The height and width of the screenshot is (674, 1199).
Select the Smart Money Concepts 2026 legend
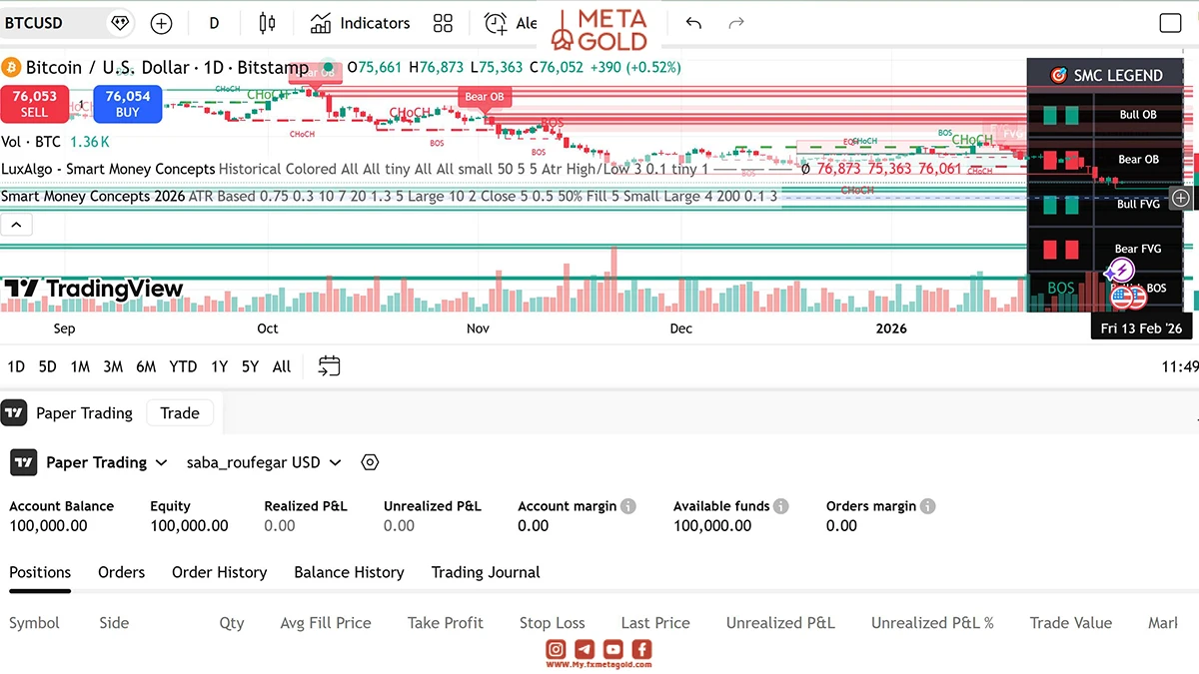coord(93,196)
